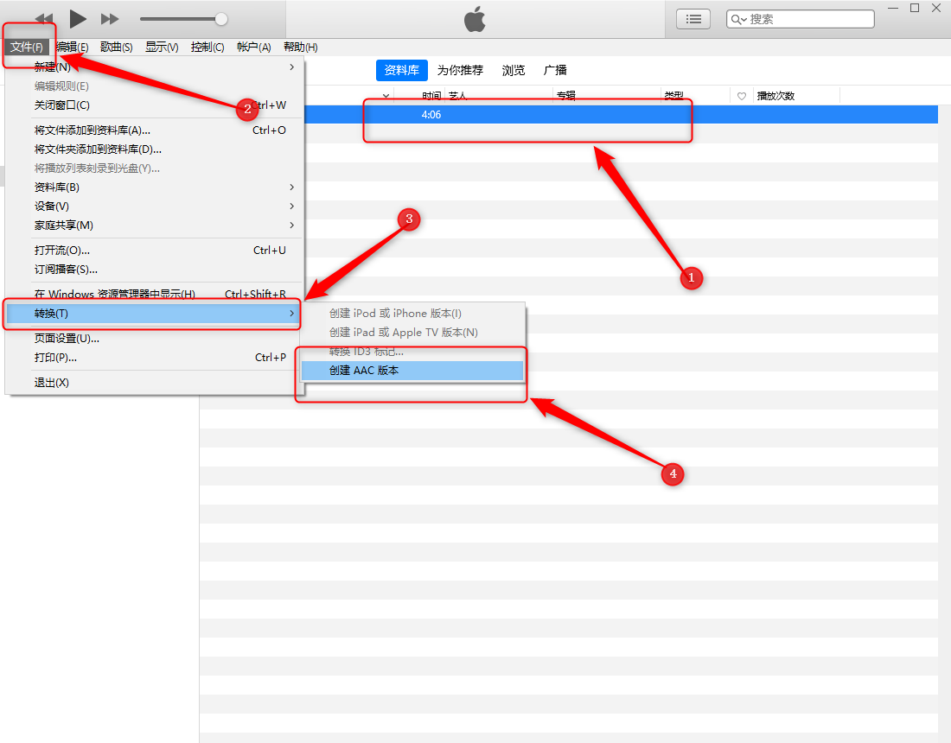Select 创建 AAC 版本 in submenu

[x=412, y=371]
